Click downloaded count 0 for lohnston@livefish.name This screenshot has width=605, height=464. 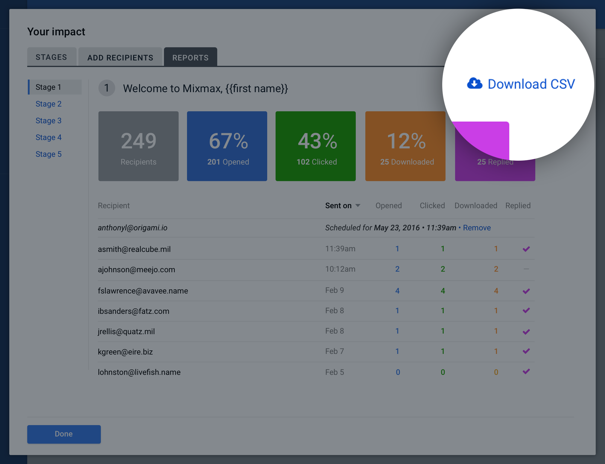click(496, 372)
